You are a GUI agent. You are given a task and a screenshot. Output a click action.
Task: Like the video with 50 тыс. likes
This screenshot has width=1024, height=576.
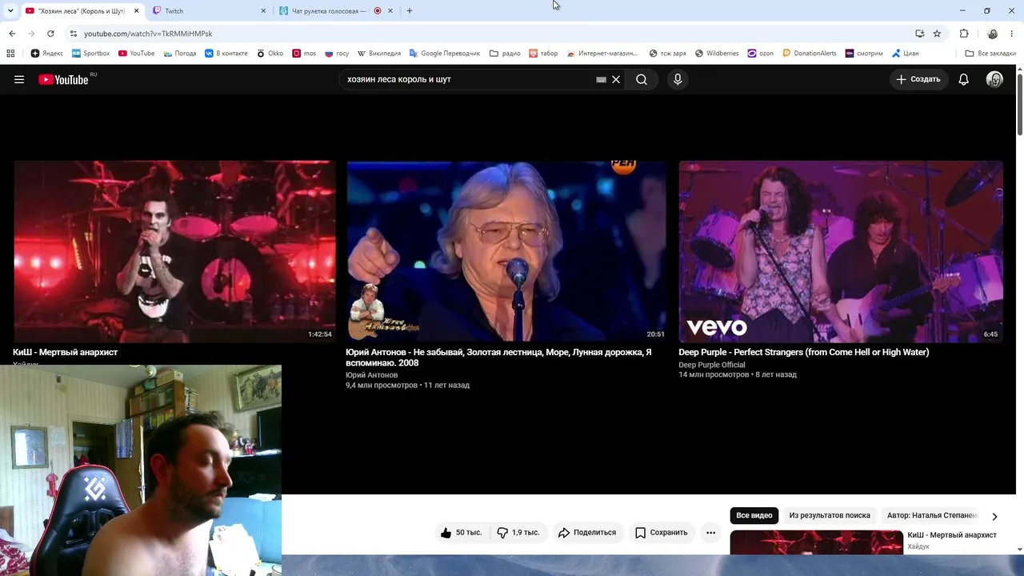click(x=461, y=533)
